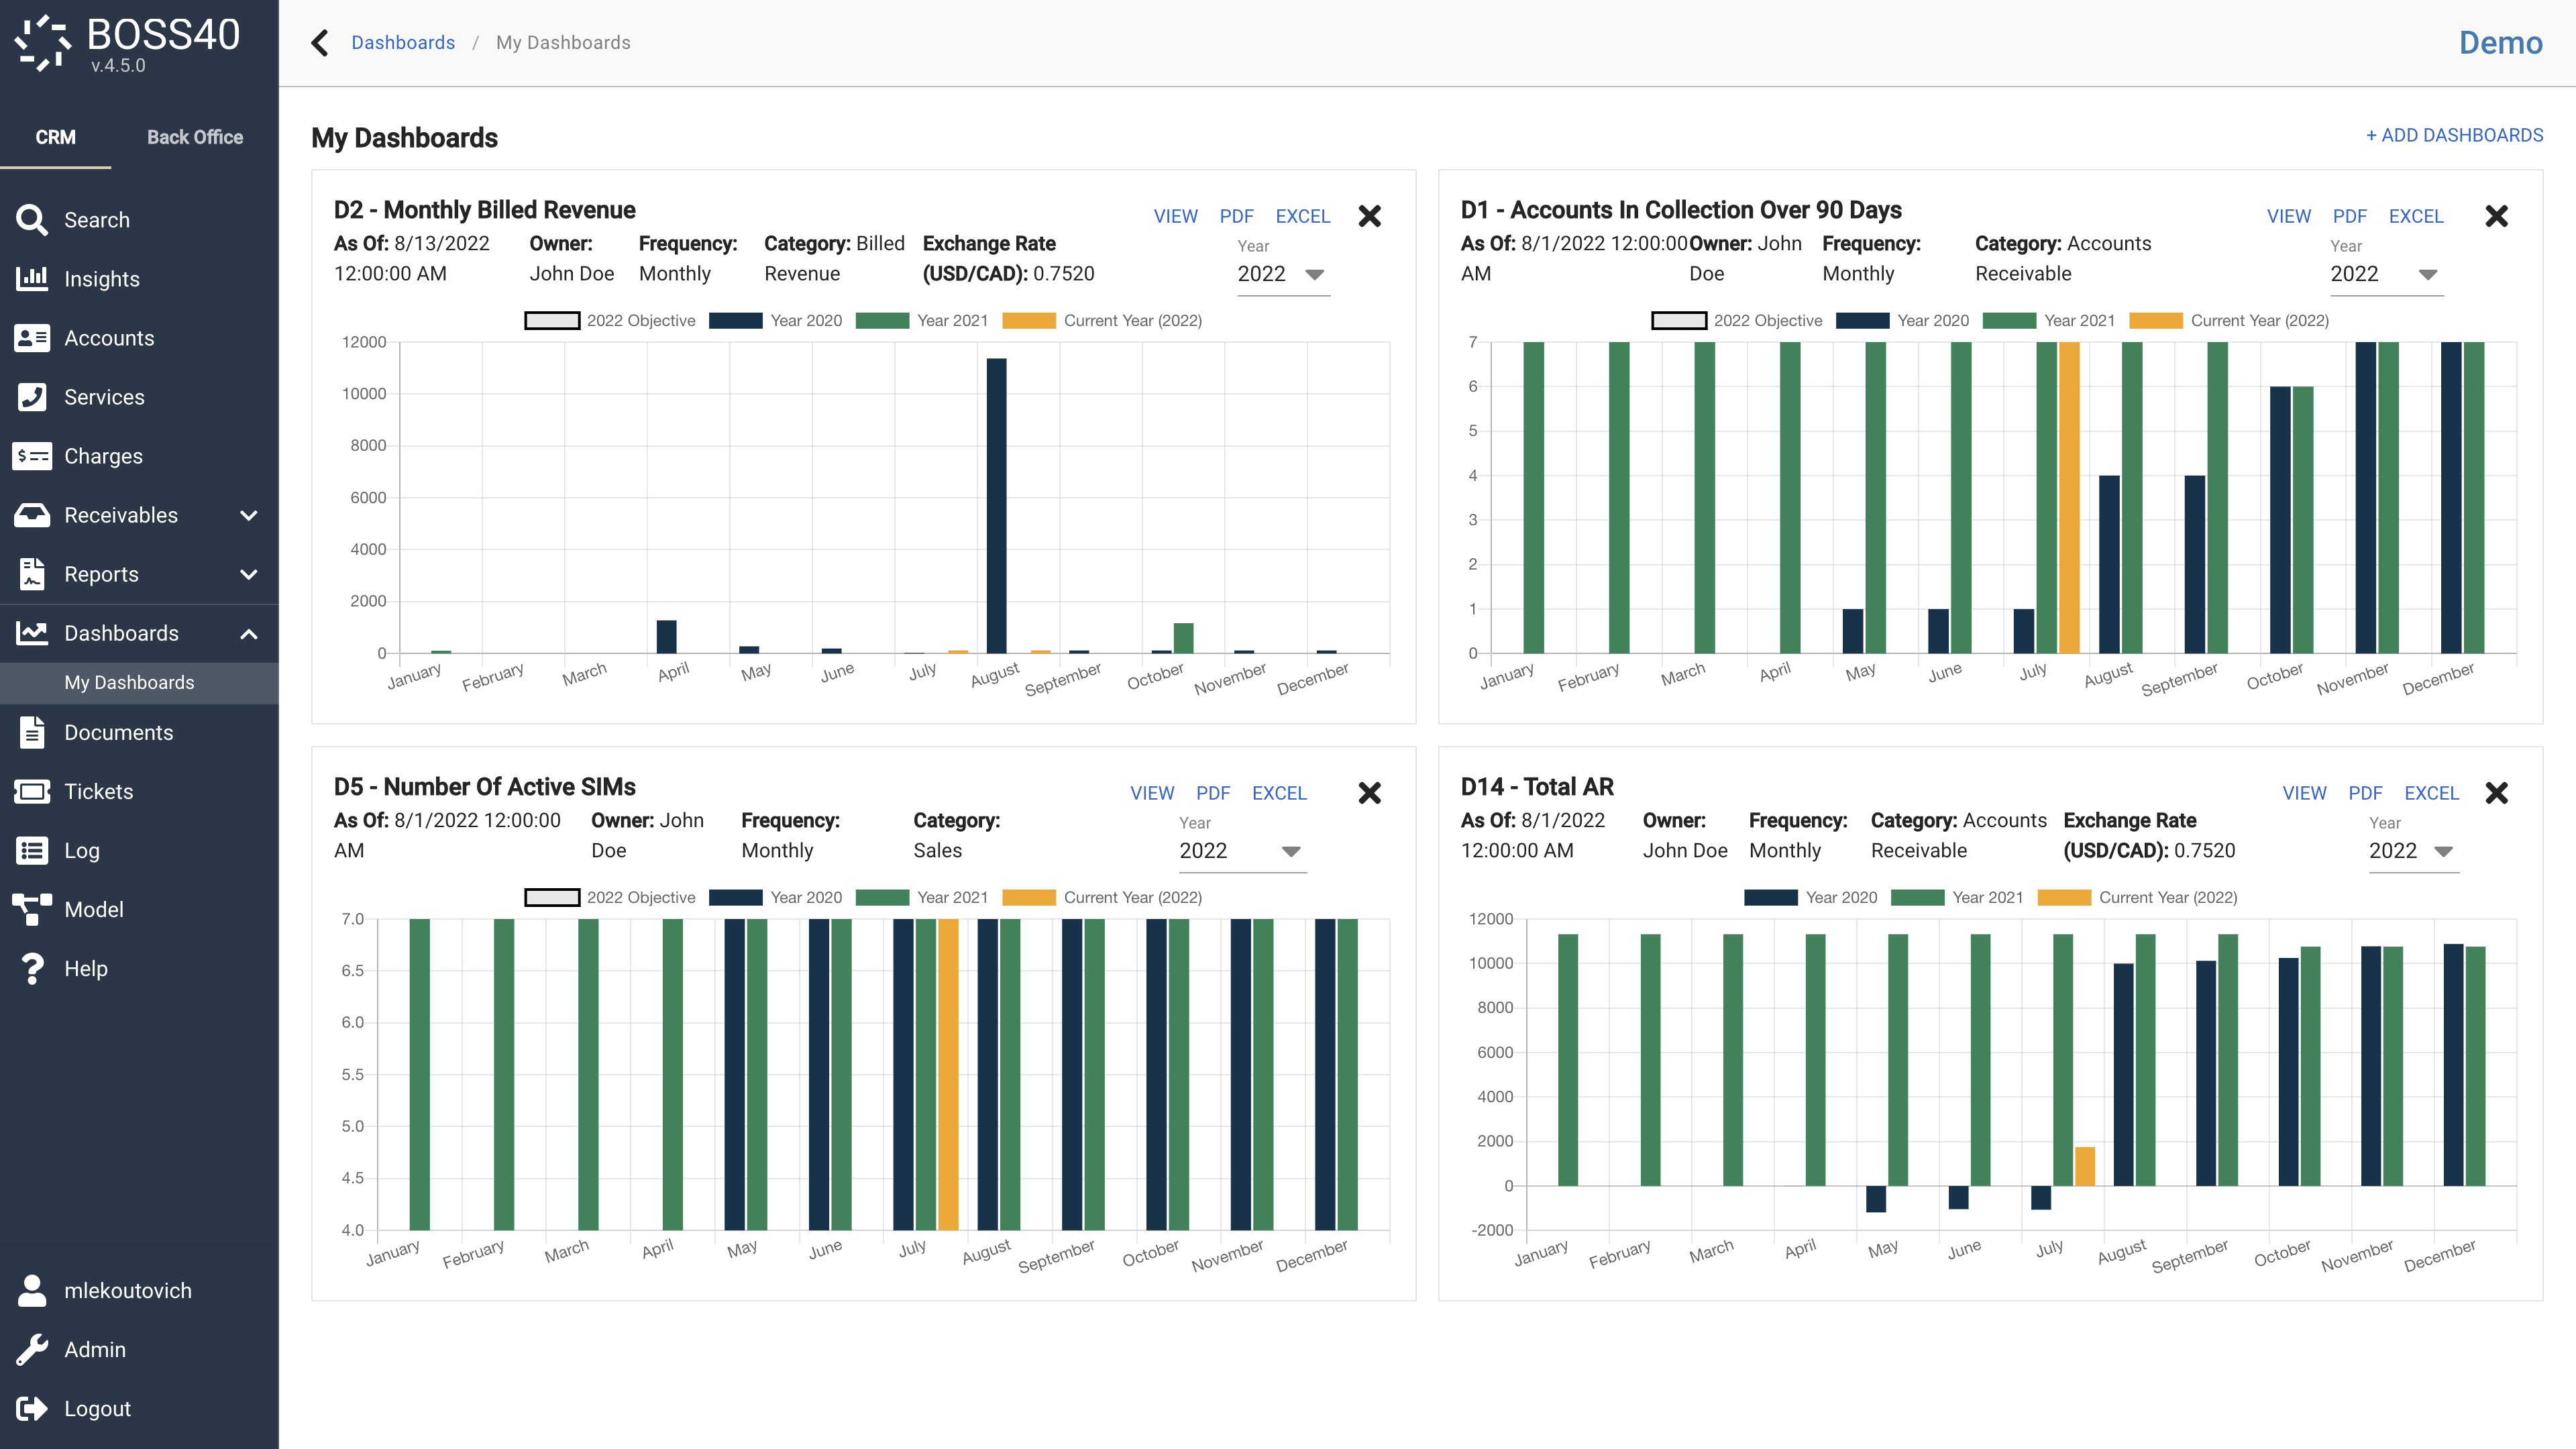2576x1449 pixels.
Task: Expand the Receivables menu chevron
Action: click(x=249, y=516)
